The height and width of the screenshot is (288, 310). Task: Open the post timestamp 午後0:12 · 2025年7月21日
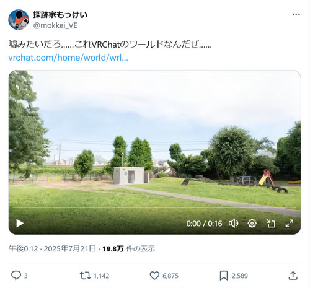pos(52,248)
